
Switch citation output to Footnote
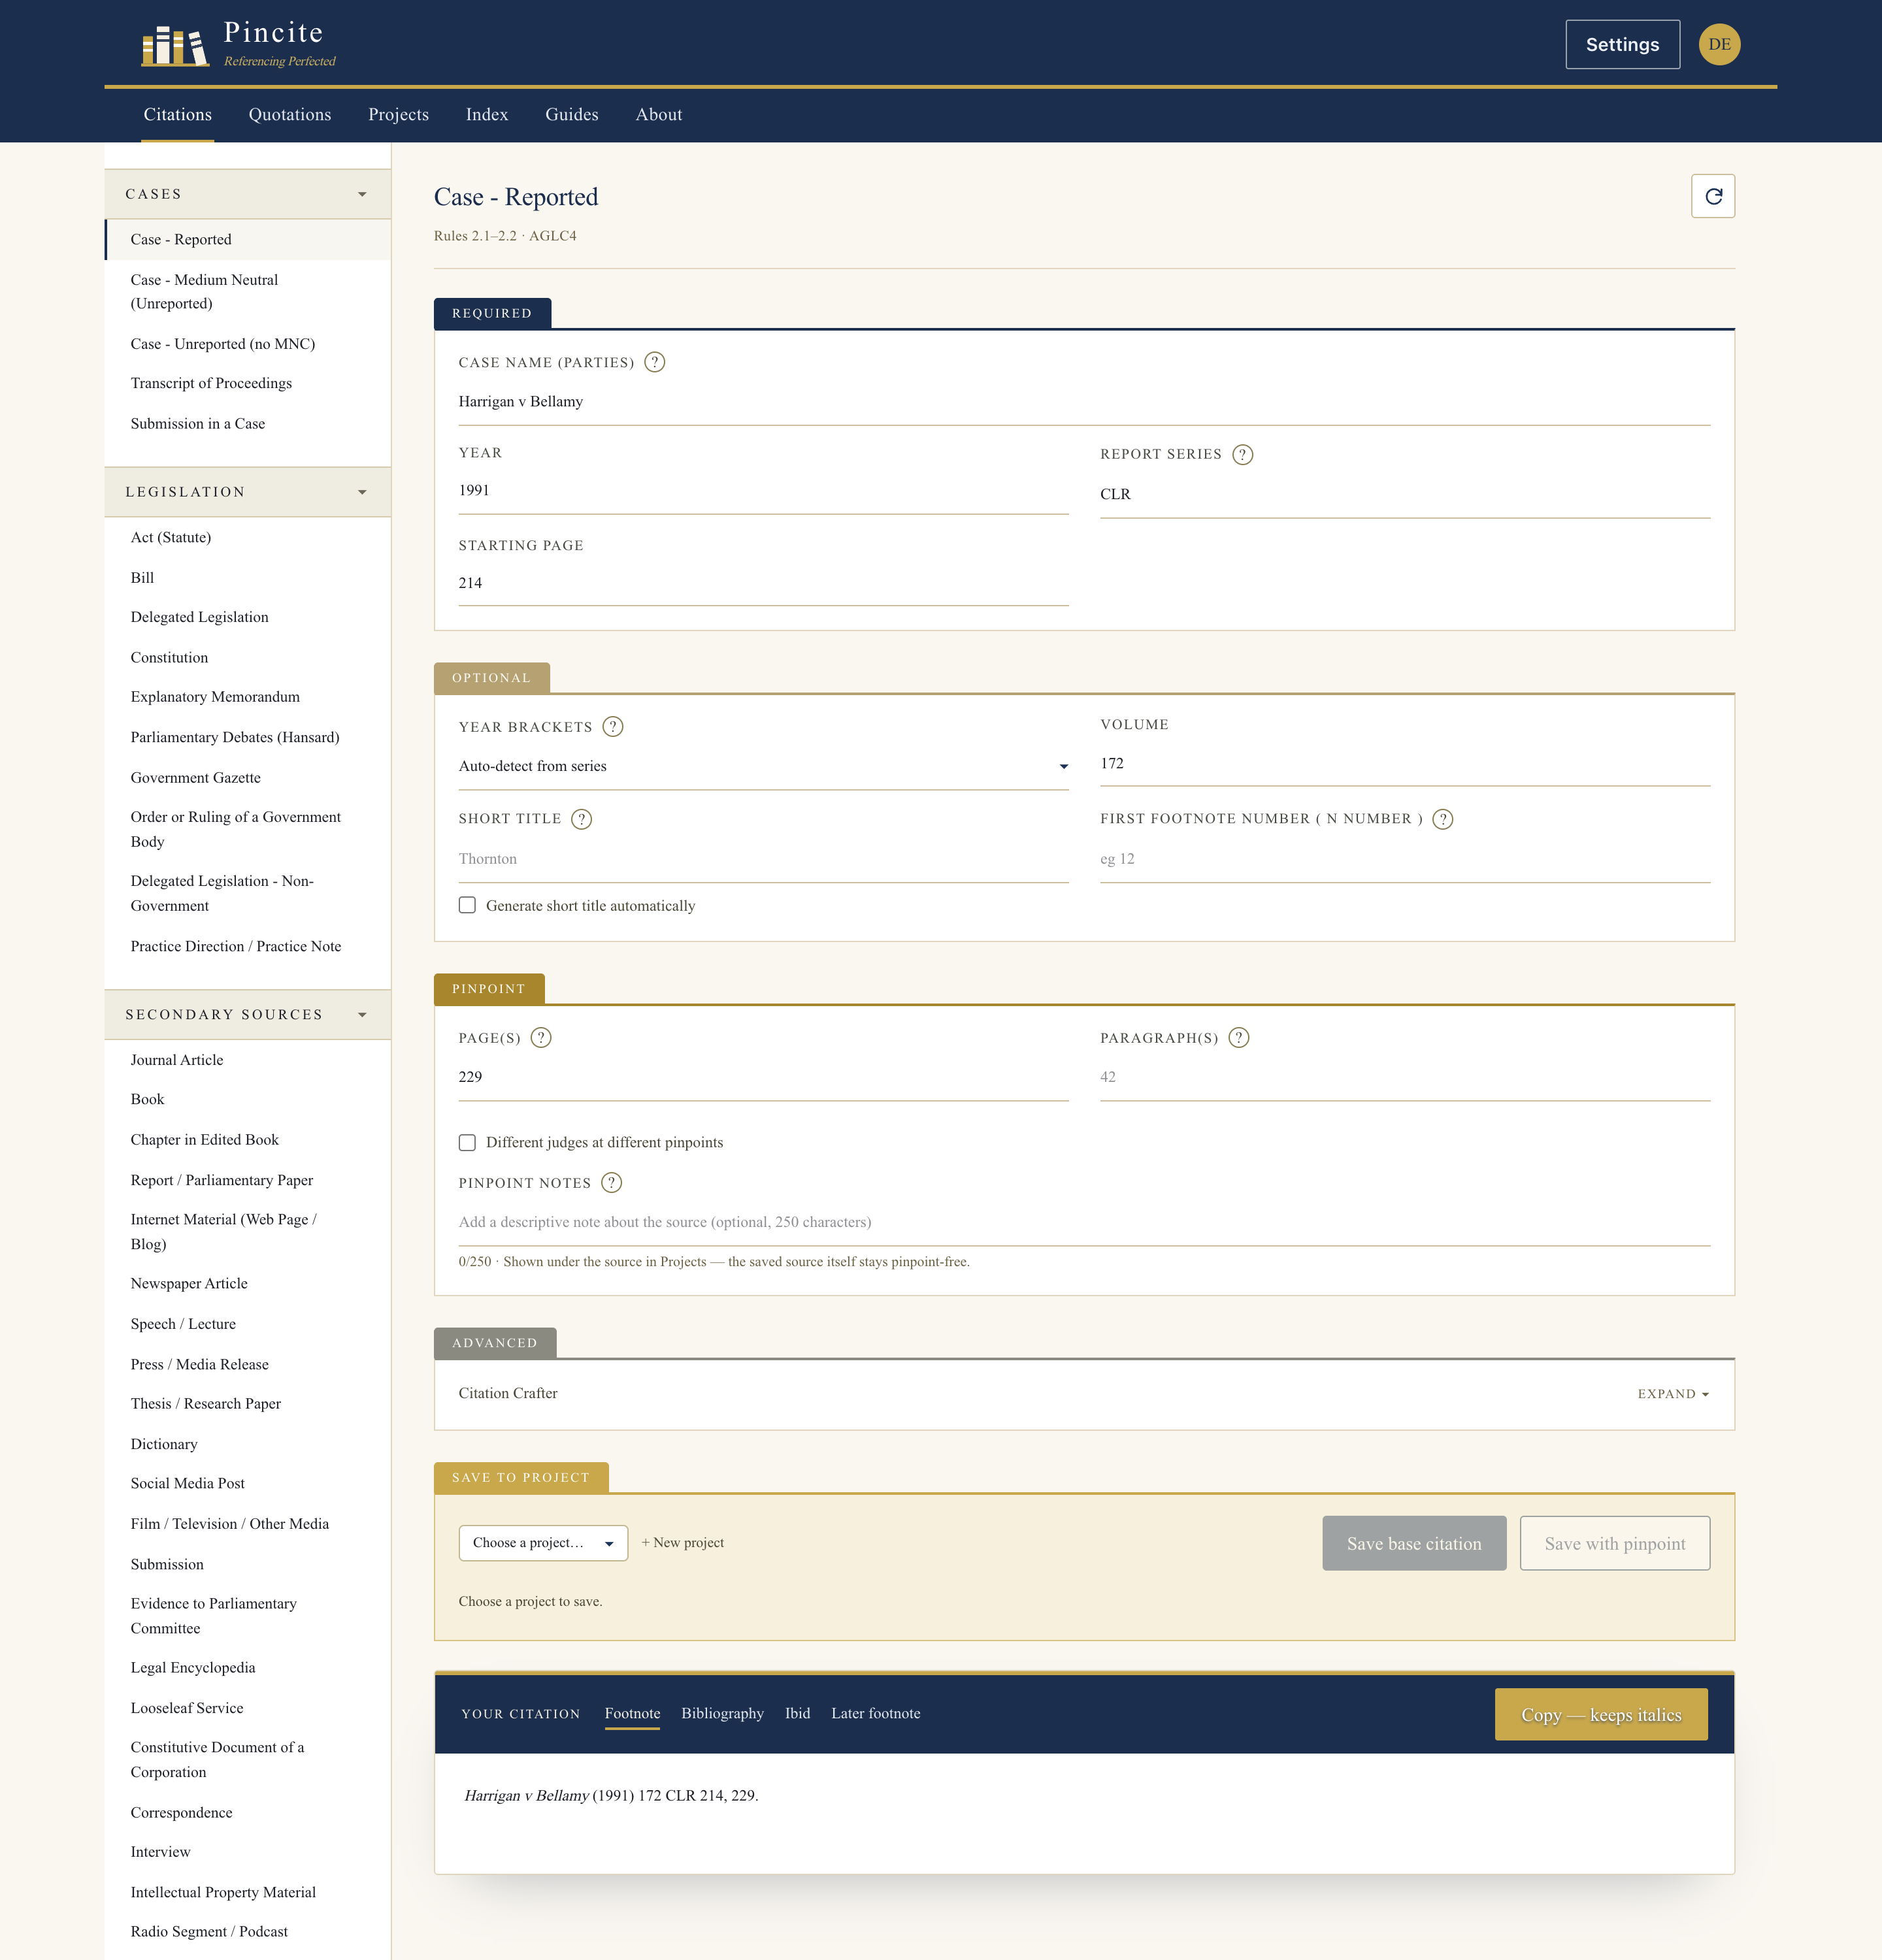[632, 1714]
